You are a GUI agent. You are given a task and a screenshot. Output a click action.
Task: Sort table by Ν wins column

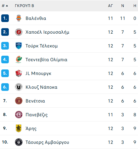(122, 6)
